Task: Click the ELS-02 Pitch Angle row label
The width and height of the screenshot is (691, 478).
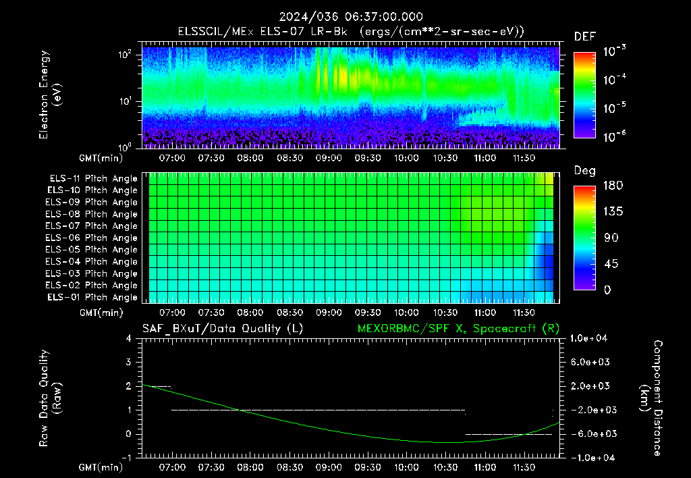Action: pyautogui.click(x=91, y=286)
